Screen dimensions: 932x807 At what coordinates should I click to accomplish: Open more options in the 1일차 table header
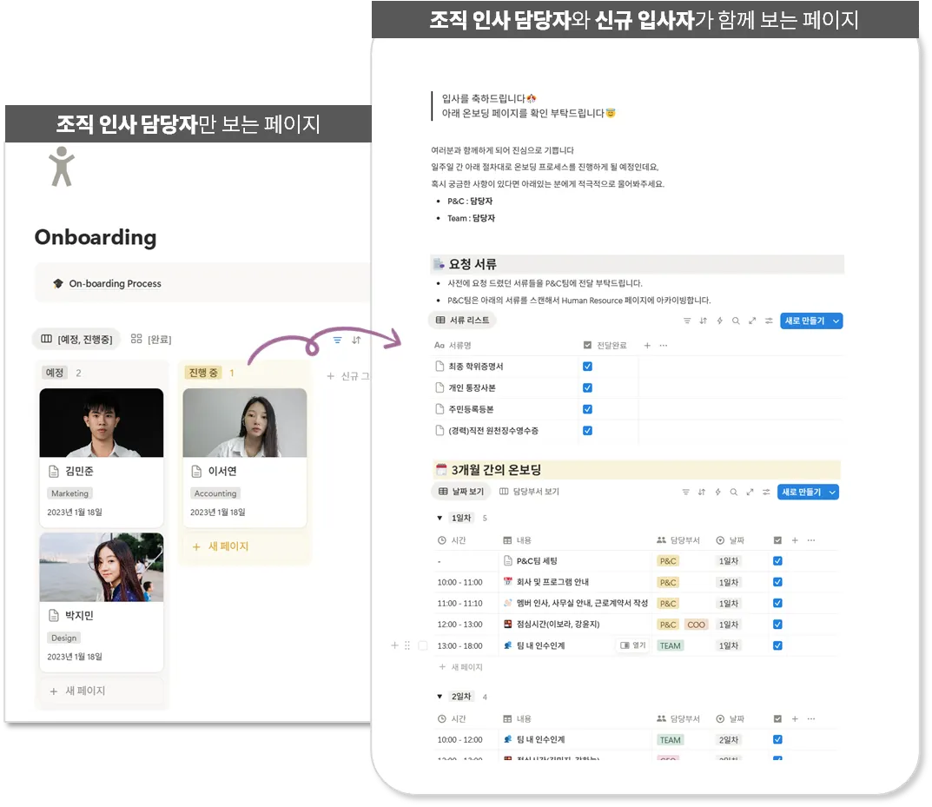[x=811, y=541]
